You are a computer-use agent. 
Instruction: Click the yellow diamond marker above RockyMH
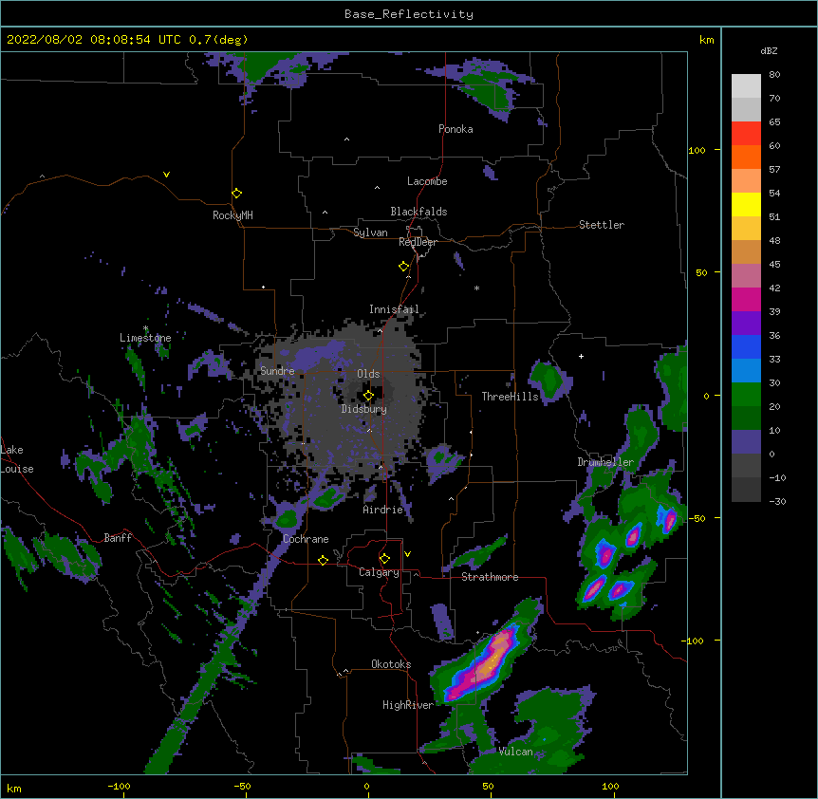click(x=236, y=194)
